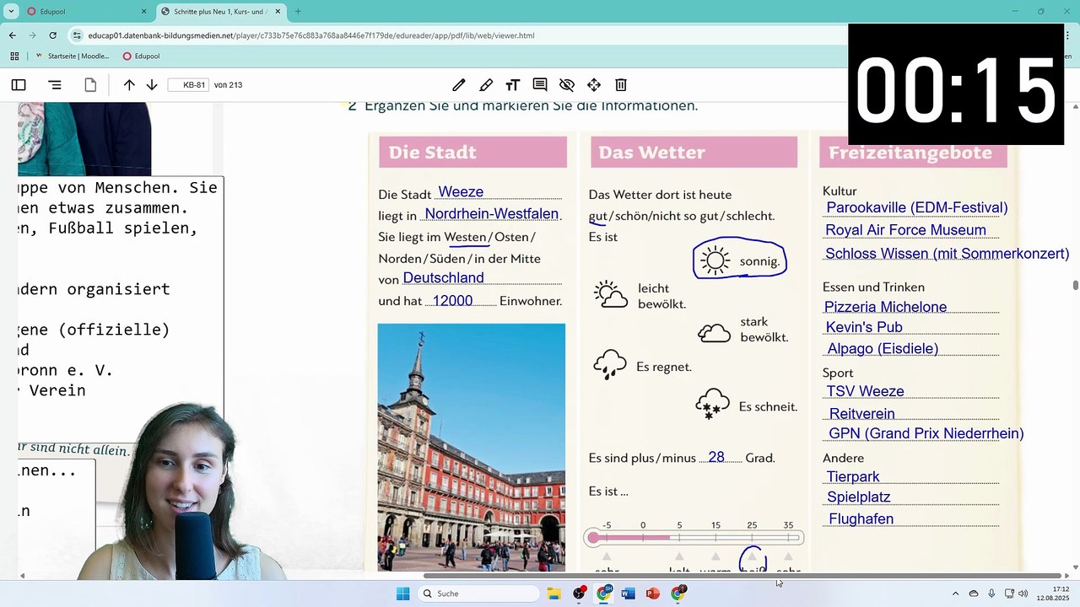Select the highlighter marker tool
This screenshot has height=607, width=1080.
coord(486,85)
